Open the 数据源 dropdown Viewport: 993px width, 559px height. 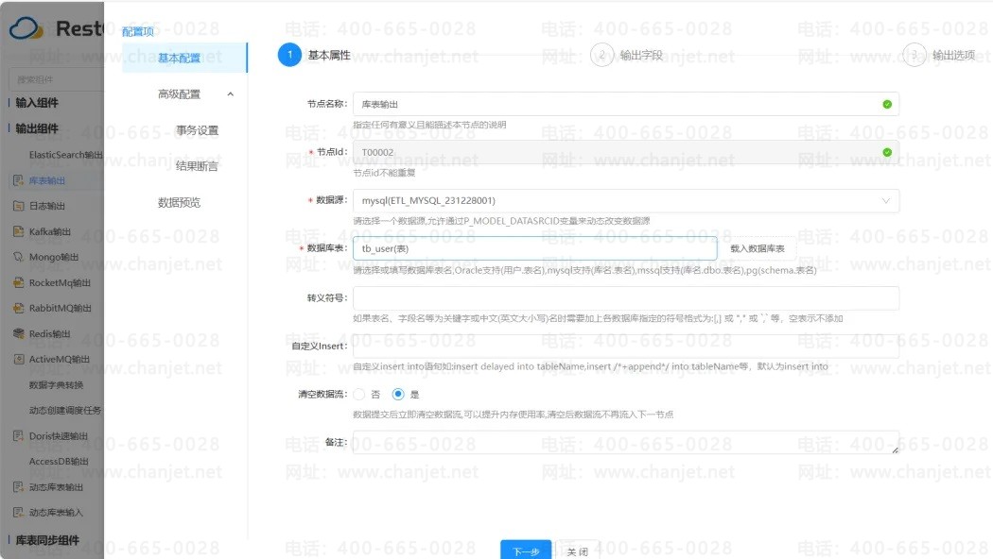click(x=626, y=200)
